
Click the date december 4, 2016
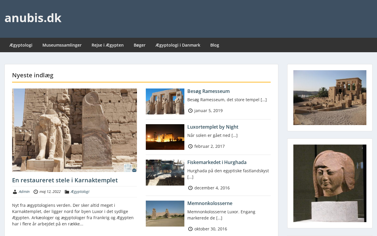212,188
